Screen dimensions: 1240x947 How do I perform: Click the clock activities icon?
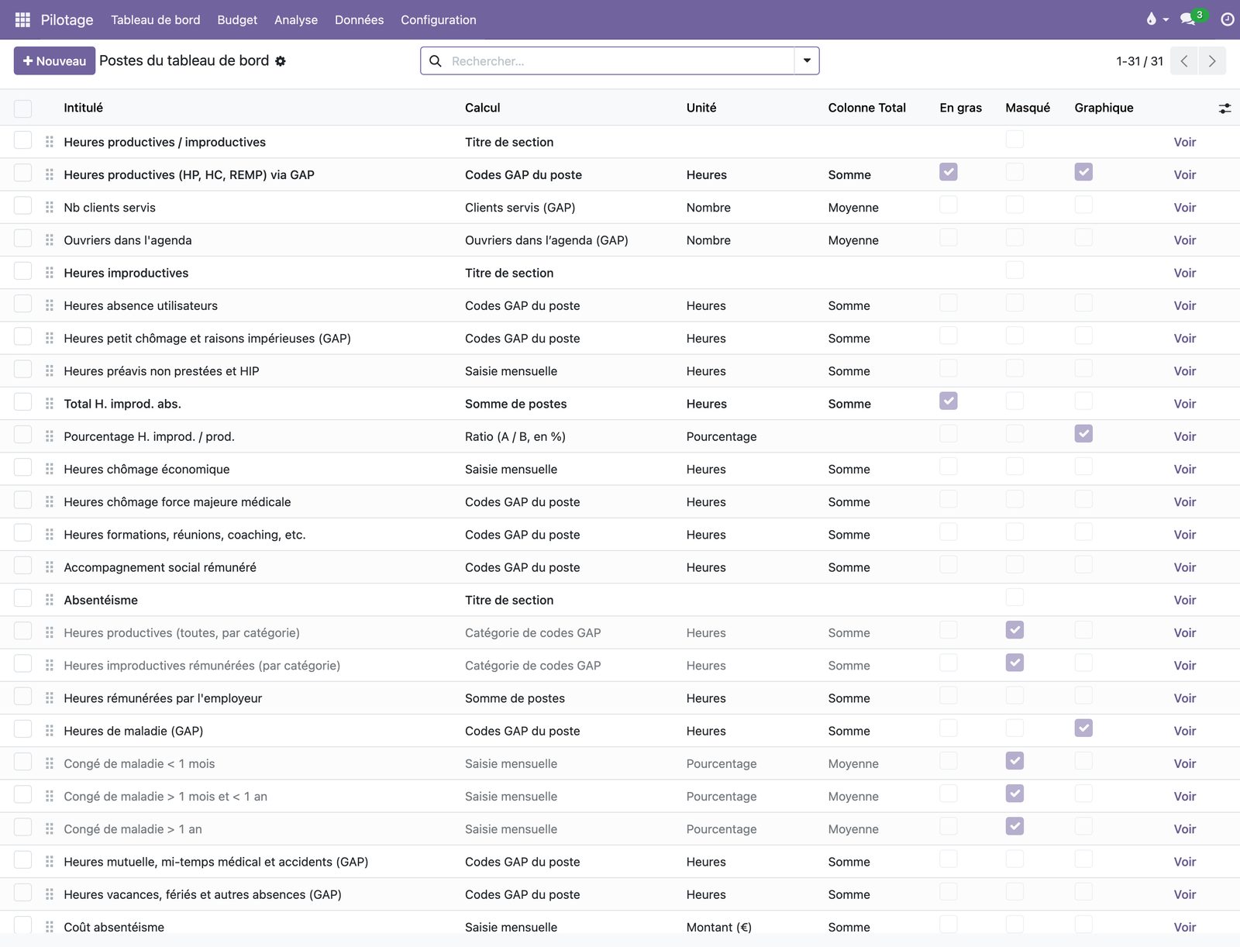[x=1228, y=19]
